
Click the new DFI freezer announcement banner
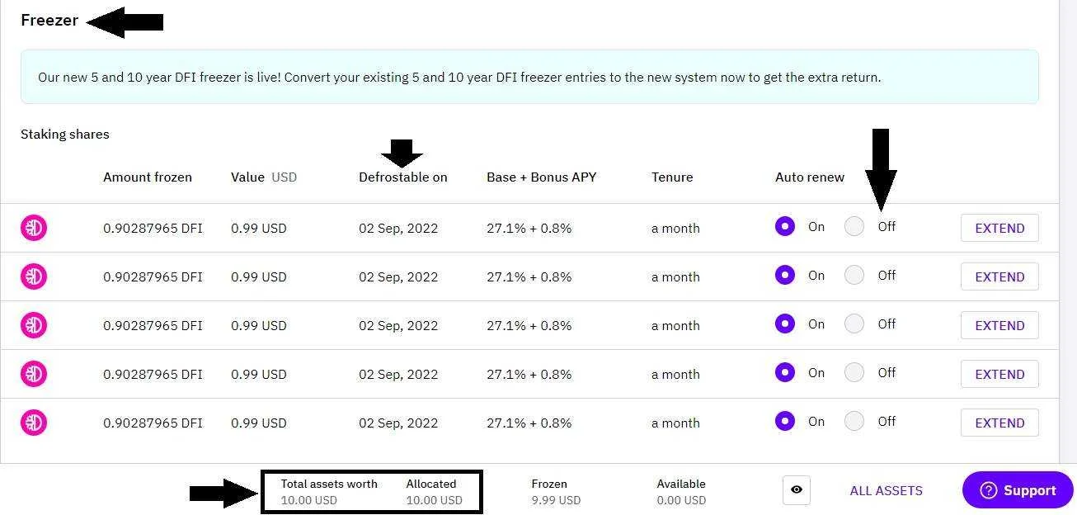point(529,77)
